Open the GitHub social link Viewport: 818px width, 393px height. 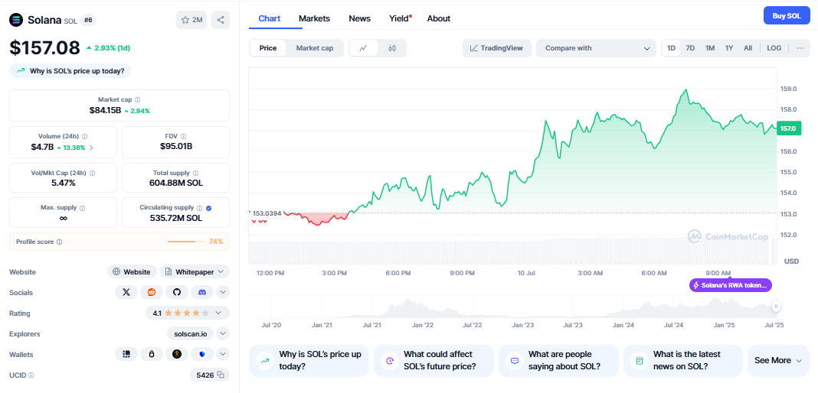point(177,293)
